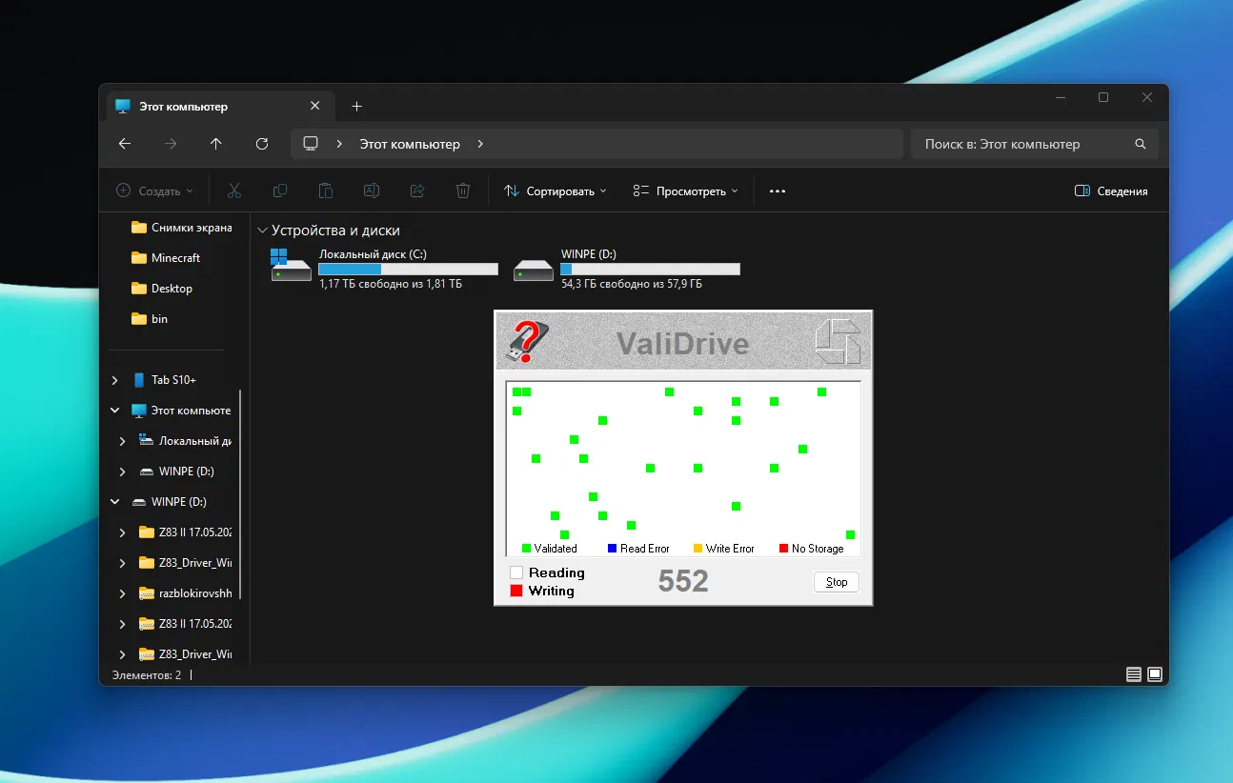Click the Refresh icon in navigation bar
This screenshot has height=783, width=1233.
pyautogui.click(x=262, y=144)
